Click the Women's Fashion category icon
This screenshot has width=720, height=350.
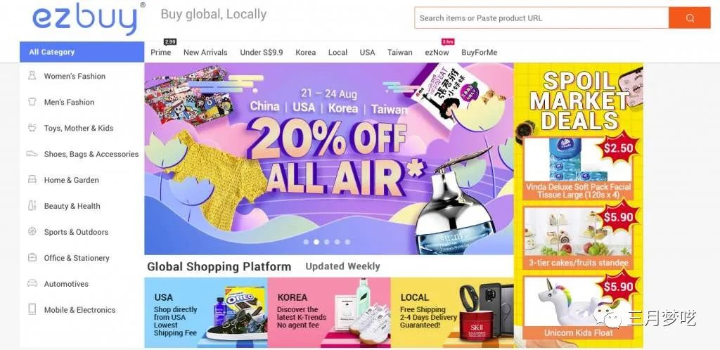(x=32, y=76)
